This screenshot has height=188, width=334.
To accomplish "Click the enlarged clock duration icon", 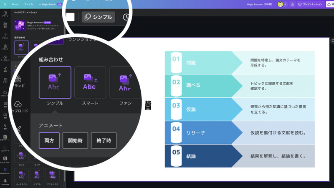I will click(x=127, y=17).
